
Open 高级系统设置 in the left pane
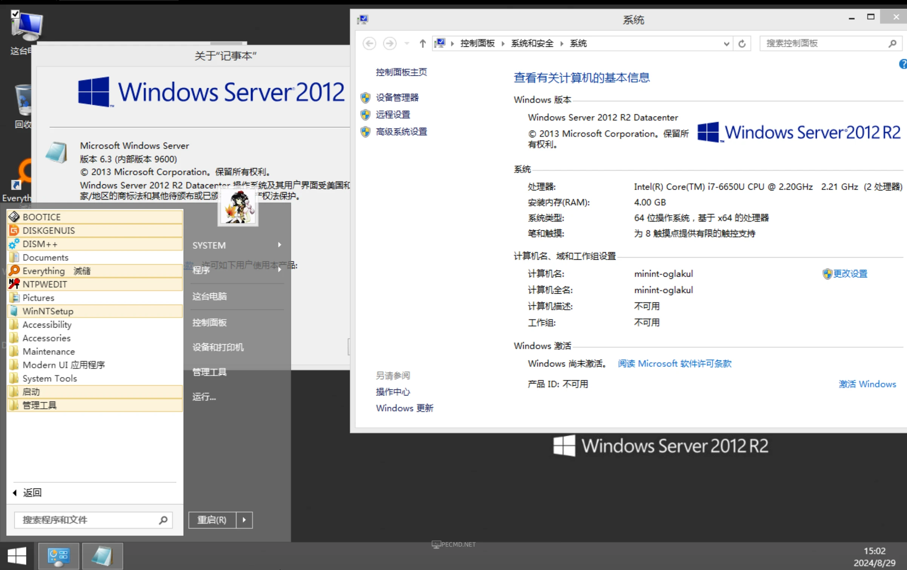tap(401, 132)
